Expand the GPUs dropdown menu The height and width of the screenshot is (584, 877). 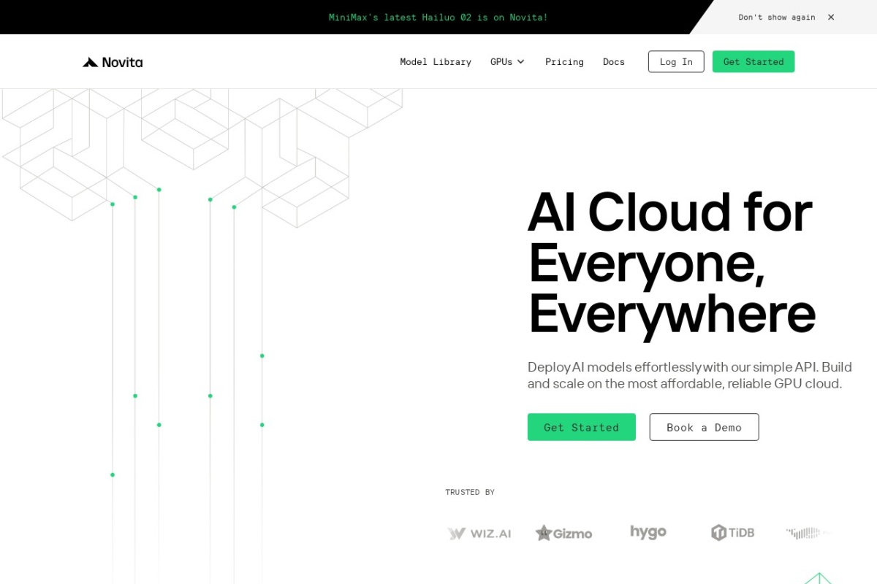coord(507,62)
